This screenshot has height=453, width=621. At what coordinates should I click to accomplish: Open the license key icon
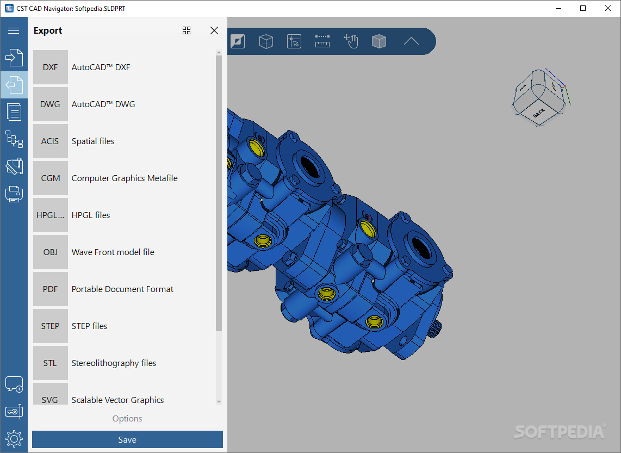click(x=14, y=412)
